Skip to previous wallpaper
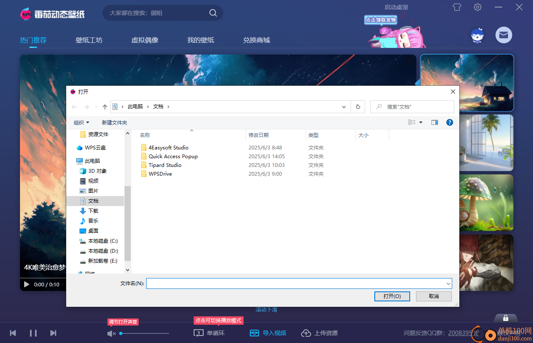Screen dimensions: 533x343 click(x=13, y=333)
